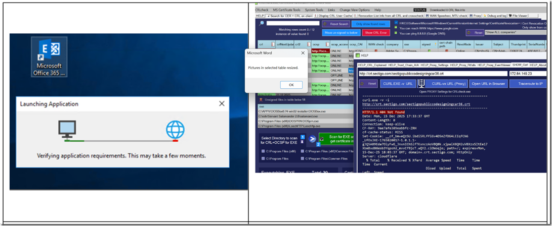This screenshot has width=552, height=226.
Task: Switch to the HELP_Proxy_Pitfalls tab
Action: (x=463, y=65)
